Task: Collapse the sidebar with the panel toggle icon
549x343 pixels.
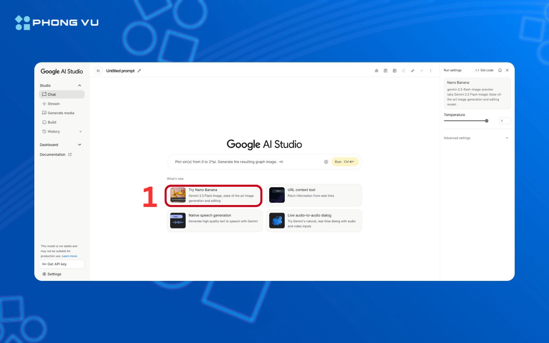Action: (98, 71)
